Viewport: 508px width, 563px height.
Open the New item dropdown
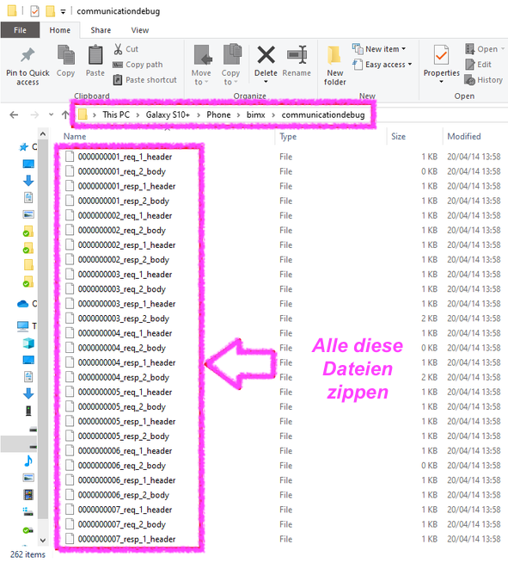(x=379, y=48)
